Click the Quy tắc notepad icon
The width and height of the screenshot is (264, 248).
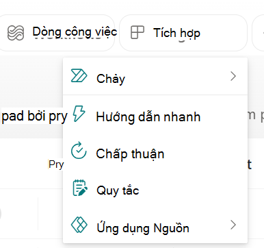80,188
